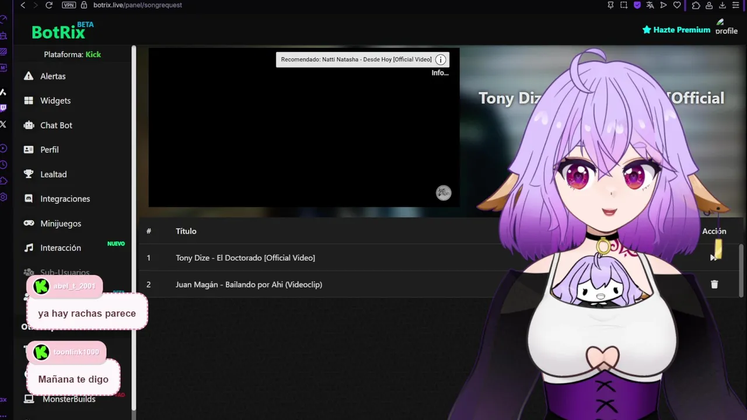This screenshot has height=420, width=747.
Task: Click the info circle on recommended video
Action: coord(441,60)
